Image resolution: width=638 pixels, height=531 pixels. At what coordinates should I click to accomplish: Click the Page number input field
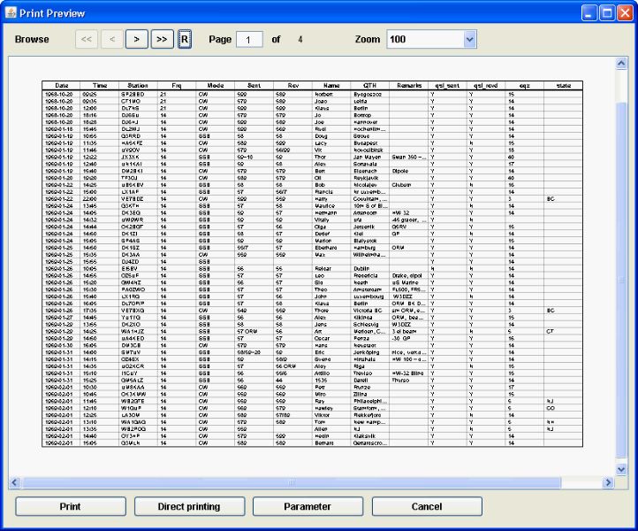(249, 39)
